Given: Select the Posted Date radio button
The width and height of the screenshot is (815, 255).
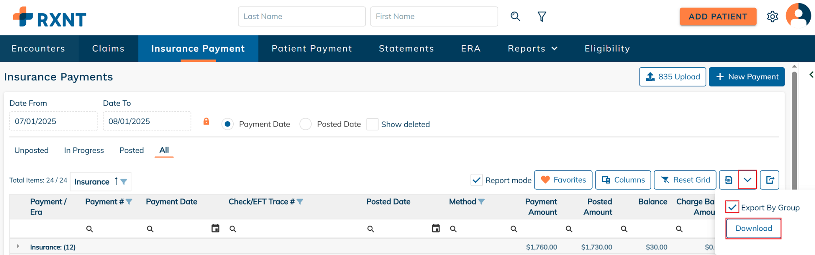Looking at the screenshot, I should pos(306,124).
